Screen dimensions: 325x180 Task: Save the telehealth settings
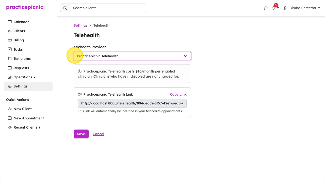81,134
